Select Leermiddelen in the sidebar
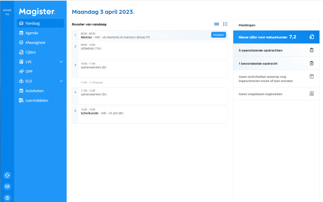 40,100
